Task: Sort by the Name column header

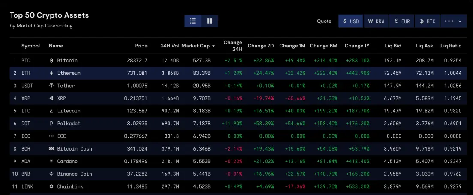Action: pyautogui.click(x=56, y=46)
